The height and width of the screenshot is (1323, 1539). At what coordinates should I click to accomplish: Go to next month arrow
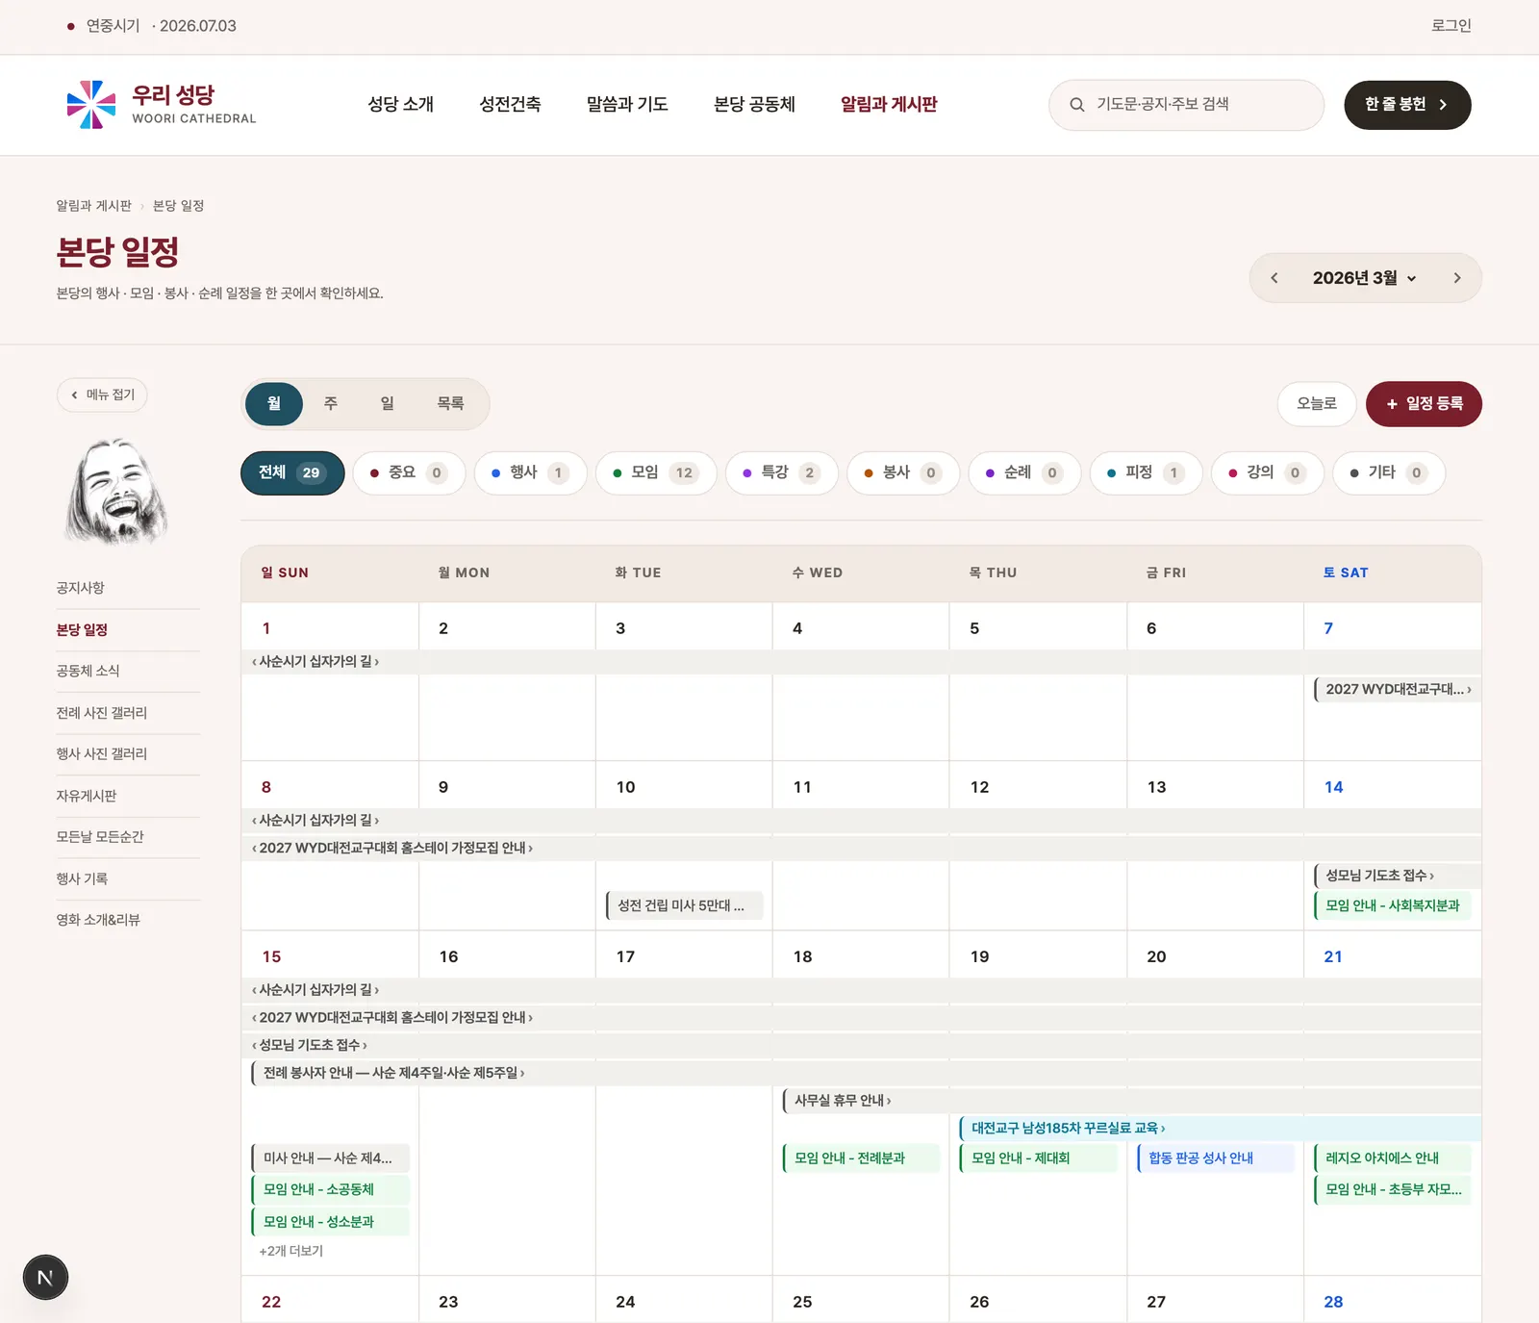pyautogui.click(x=1457, y=278)
